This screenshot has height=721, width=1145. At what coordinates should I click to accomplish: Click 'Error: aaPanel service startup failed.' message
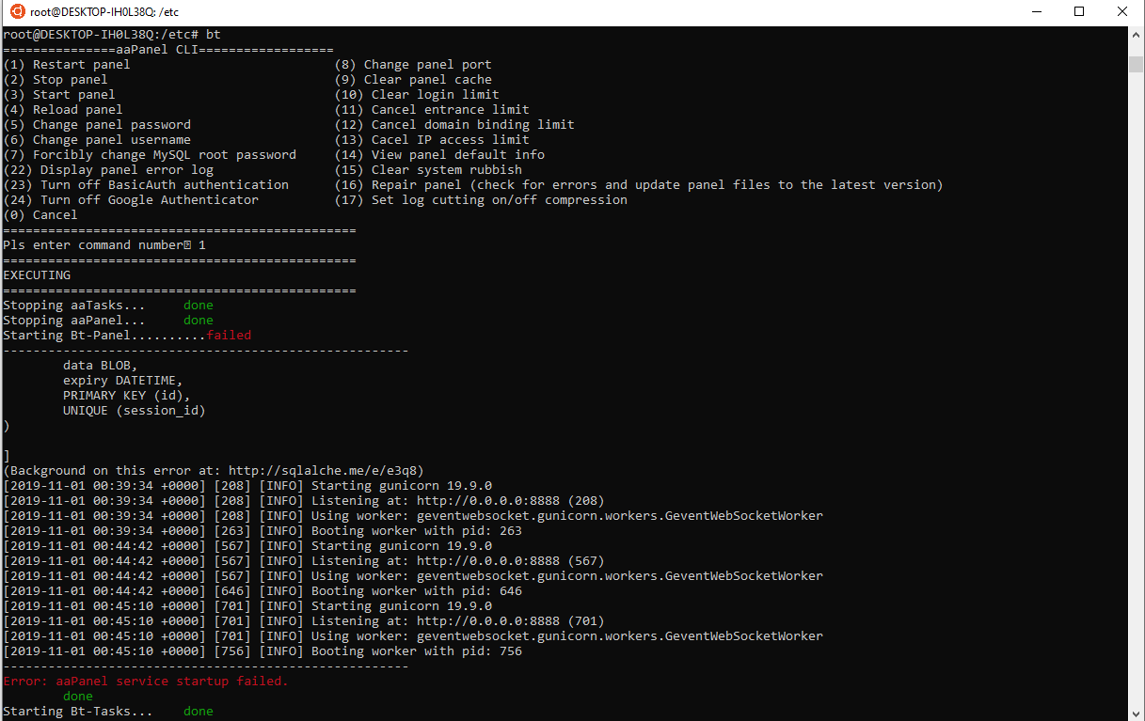pos(146,682)
